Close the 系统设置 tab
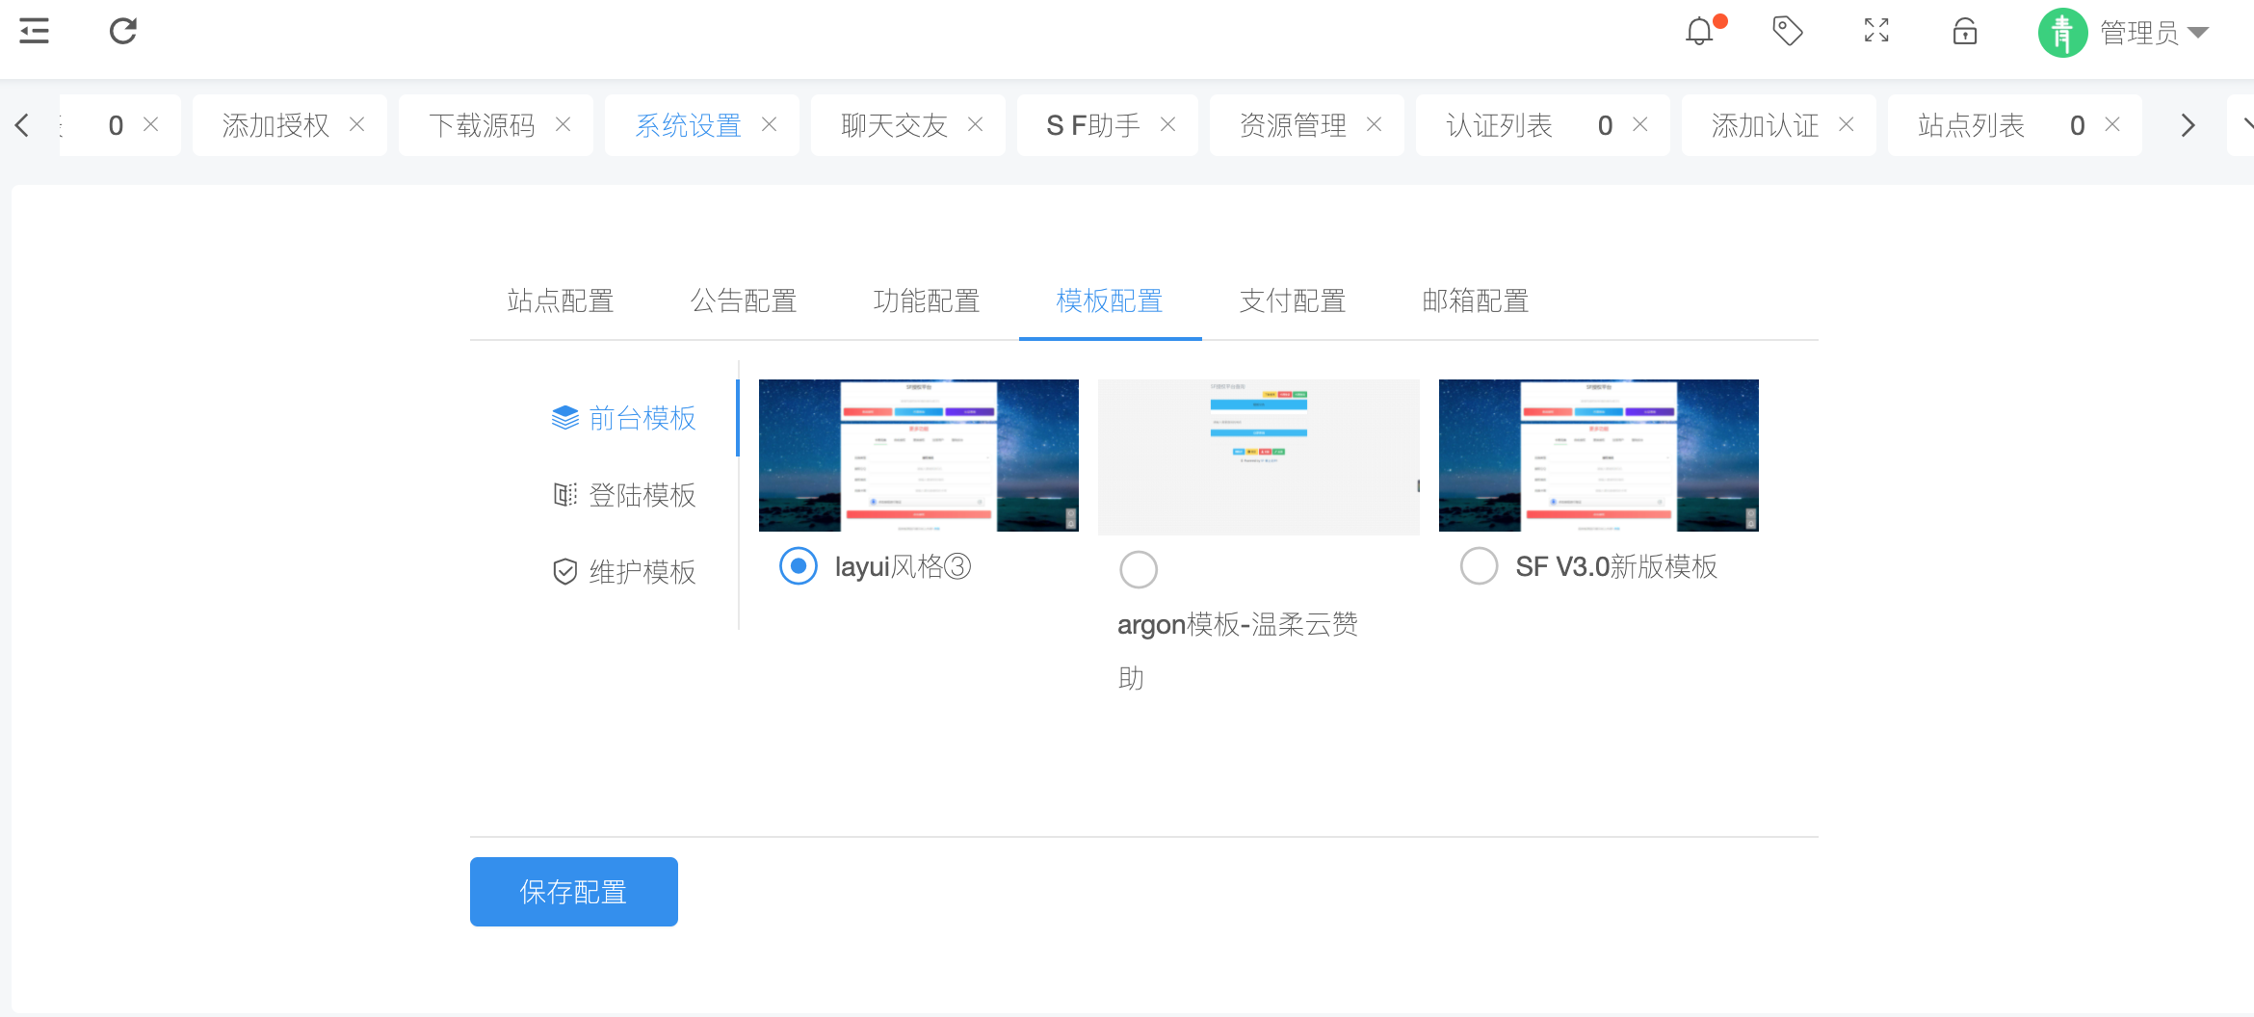The height and width of the screenshot is (1017, 2254). click(770, 124)
